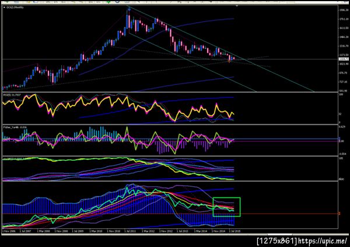The height and width of the screenshot is (247, 350).
Task: Click the 1 Nov 2010 date label
Action: click(113, 231)
